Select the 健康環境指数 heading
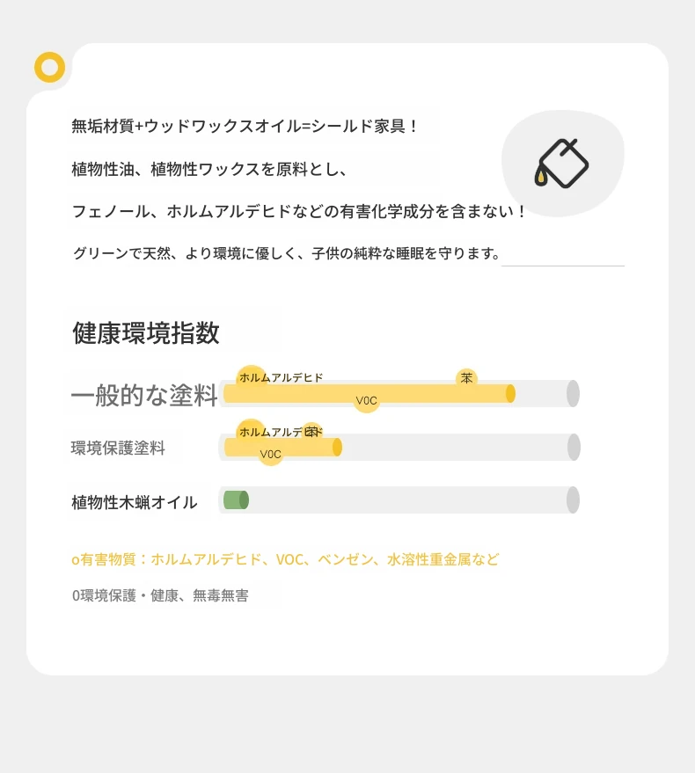This screenshot has width=695, height=773. [x=146, y=332]
